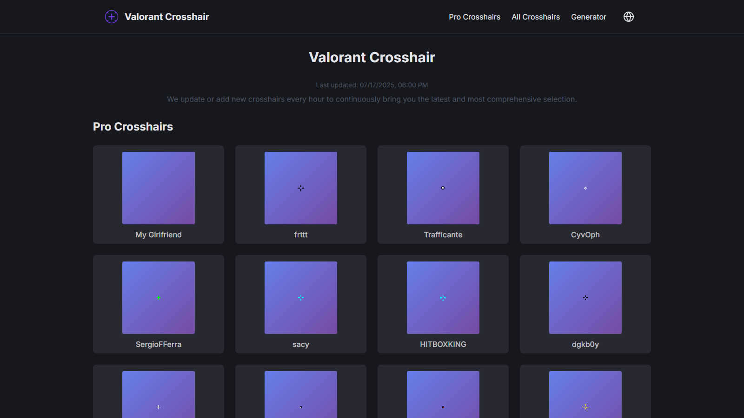
Task: Click the main Valorant Crosshair heading
Action: (372, 57)
